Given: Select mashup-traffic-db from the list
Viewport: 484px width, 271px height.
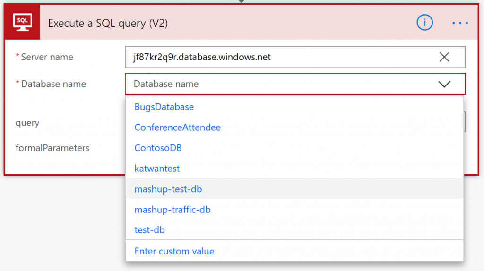Looking at the screenshot, I should pos(173,210).
